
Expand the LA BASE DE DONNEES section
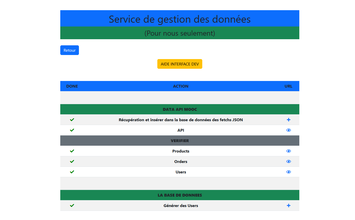point(180,195)
